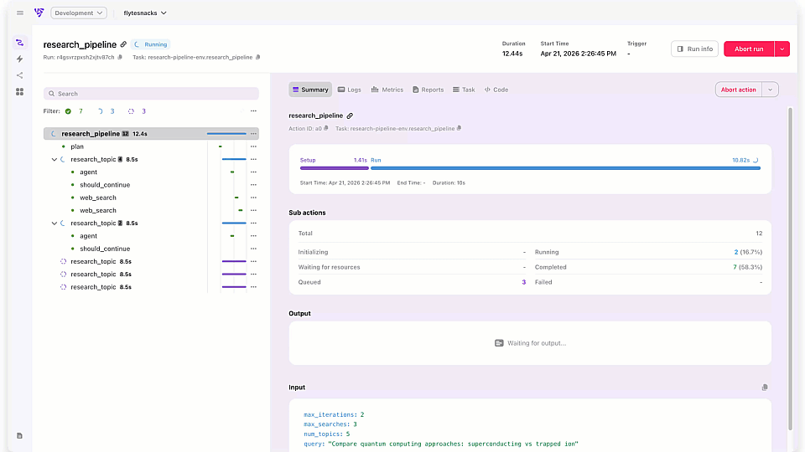Toggle the running filter showing 3
Screen dimensions: 805x452
click(106, 111)
